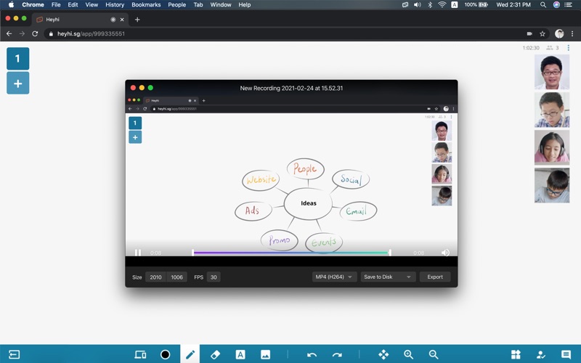Image resolution: width=581 pixels, height=363 pixels.
Task: Open the black pen color picker
Action: point(166,354)
